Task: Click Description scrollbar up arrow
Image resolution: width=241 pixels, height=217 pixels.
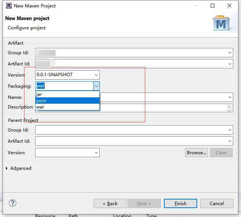Action: click(229, 106)
